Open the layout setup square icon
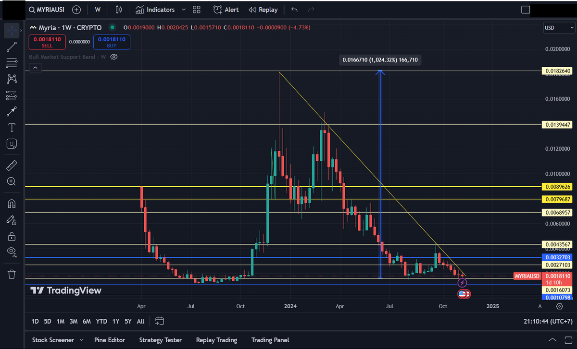This screenshot has height=349, width=577. [x=526, y=10]
